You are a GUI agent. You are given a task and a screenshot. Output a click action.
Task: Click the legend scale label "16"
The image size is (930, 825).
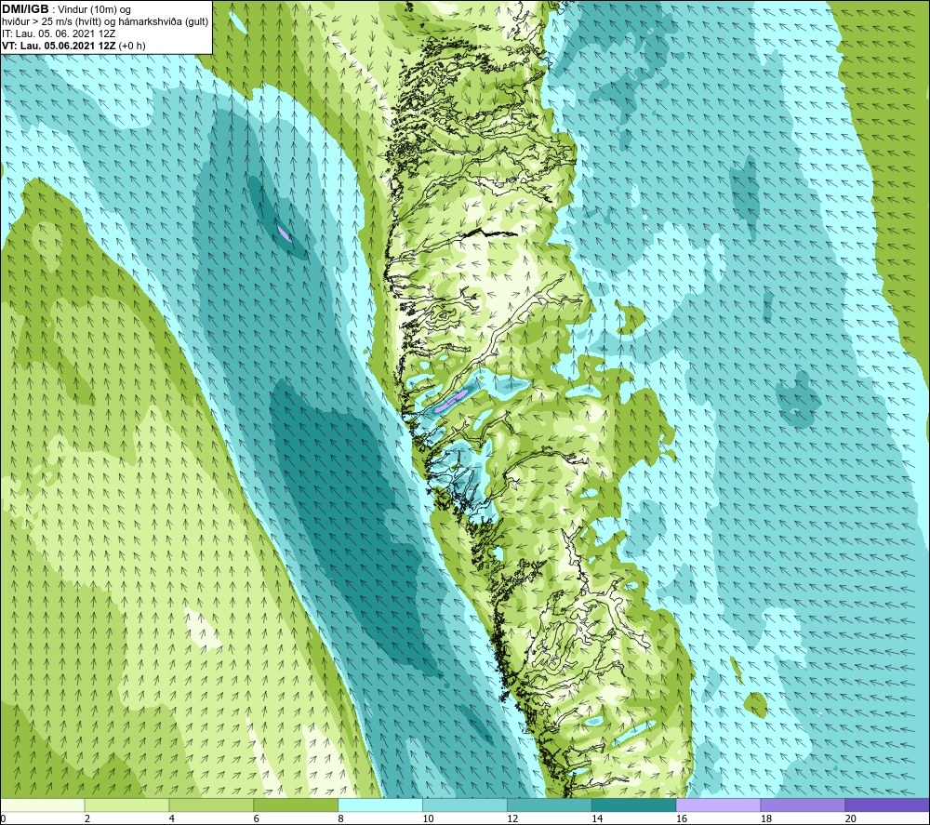682,818
